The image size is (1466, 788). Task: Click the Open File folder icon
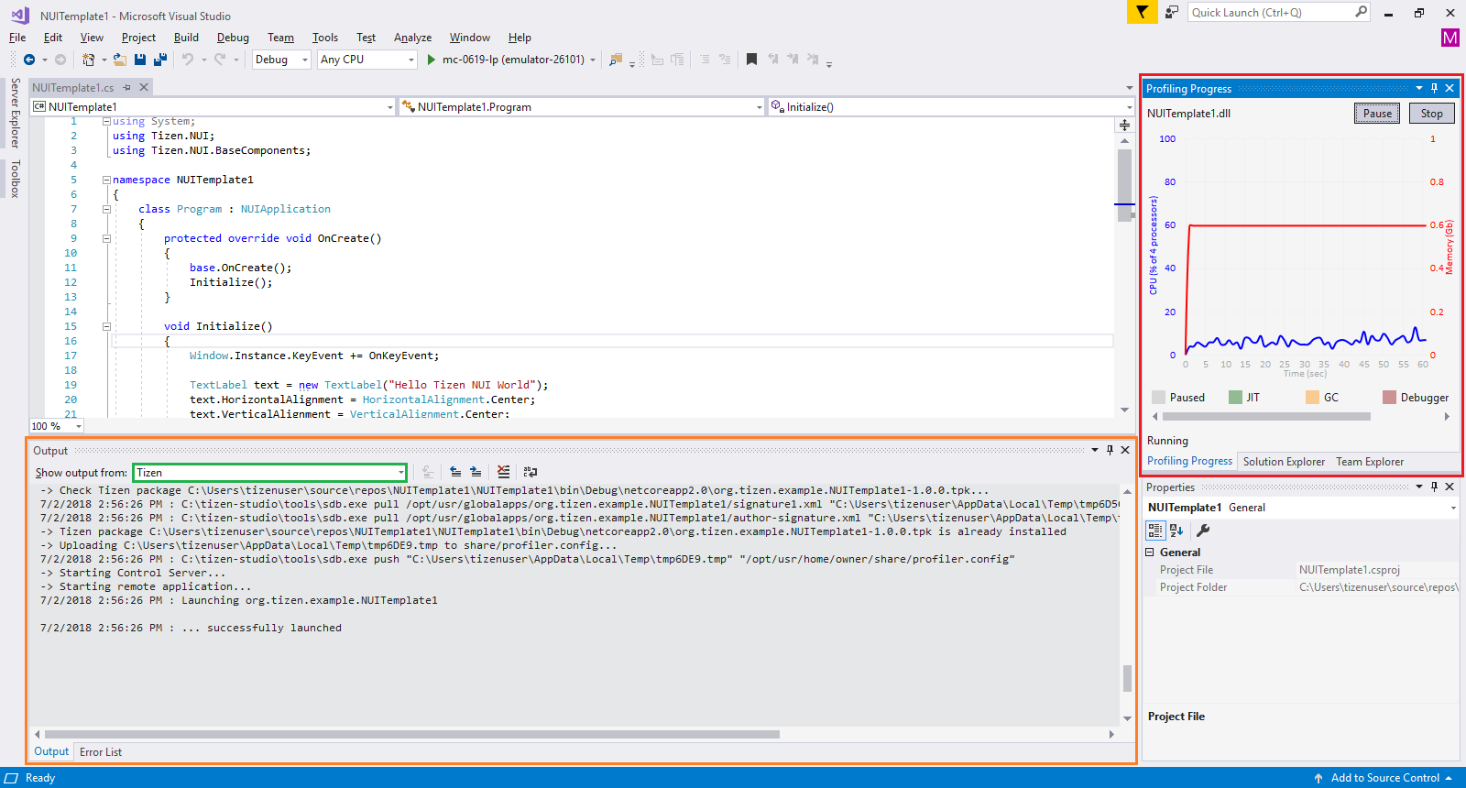click(x=120, y=60)
